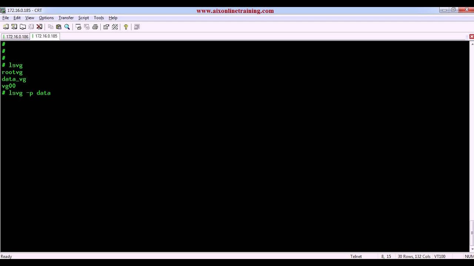The width and height of the screenshot is (474, 266).
Task: Click the 'data_vg' output line
Action: point(14,79)
